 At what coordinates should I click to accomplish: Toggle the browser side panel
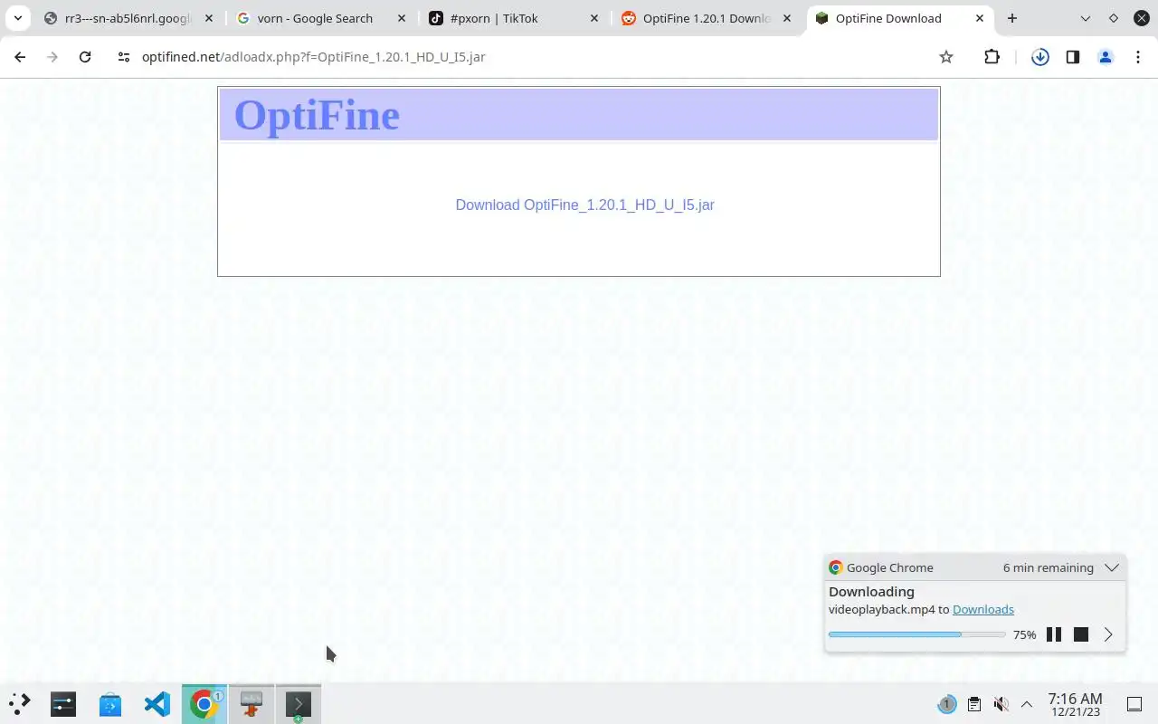[1073, 57]
